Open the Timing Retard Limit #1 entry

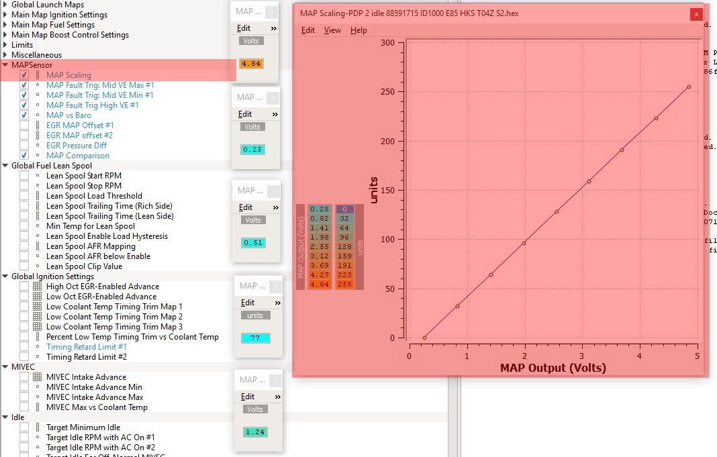point(86,347)
